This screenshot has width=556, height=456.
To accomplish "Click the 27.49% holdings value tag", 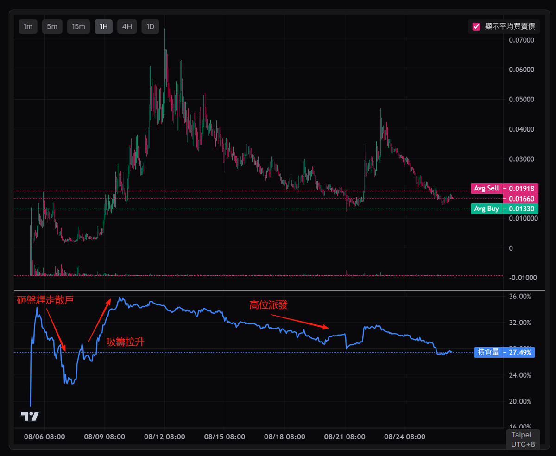I will coord(519,352).
